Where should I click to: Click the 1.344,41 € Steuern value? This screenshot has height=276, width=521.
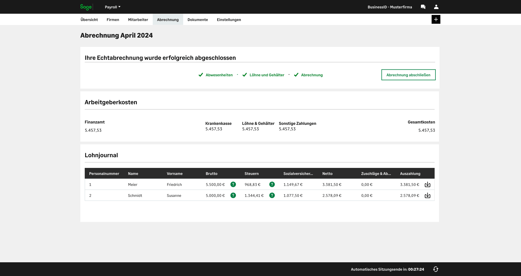coord(254,196)
